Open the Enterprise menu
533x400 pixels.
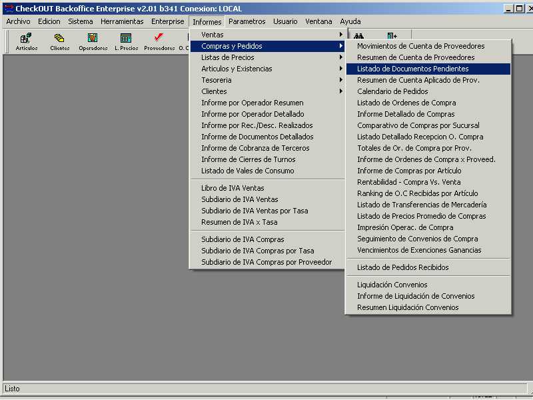click(x=168, y=21)
